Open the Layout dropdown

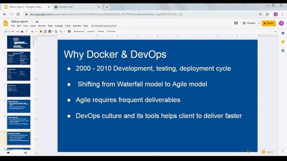91,32
